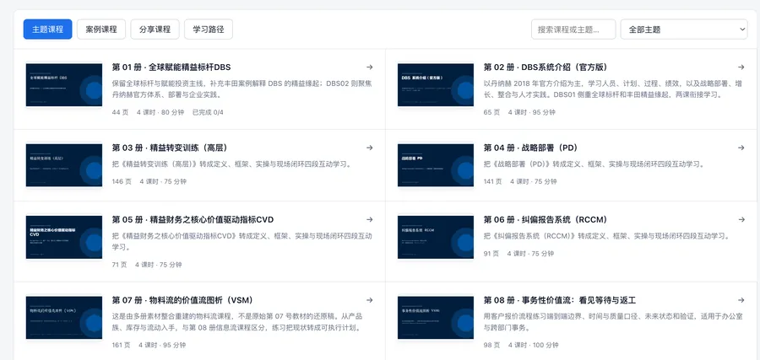Click the 71 页 page count
760x360 pixels.
point(119,265)
